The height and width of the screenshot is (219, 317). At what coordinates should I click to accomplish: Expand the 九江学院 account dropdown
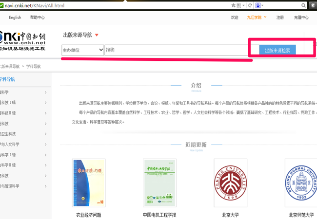257,18
